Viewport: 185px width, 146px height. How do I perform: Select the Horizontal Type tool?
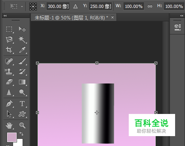coord(22,104)
